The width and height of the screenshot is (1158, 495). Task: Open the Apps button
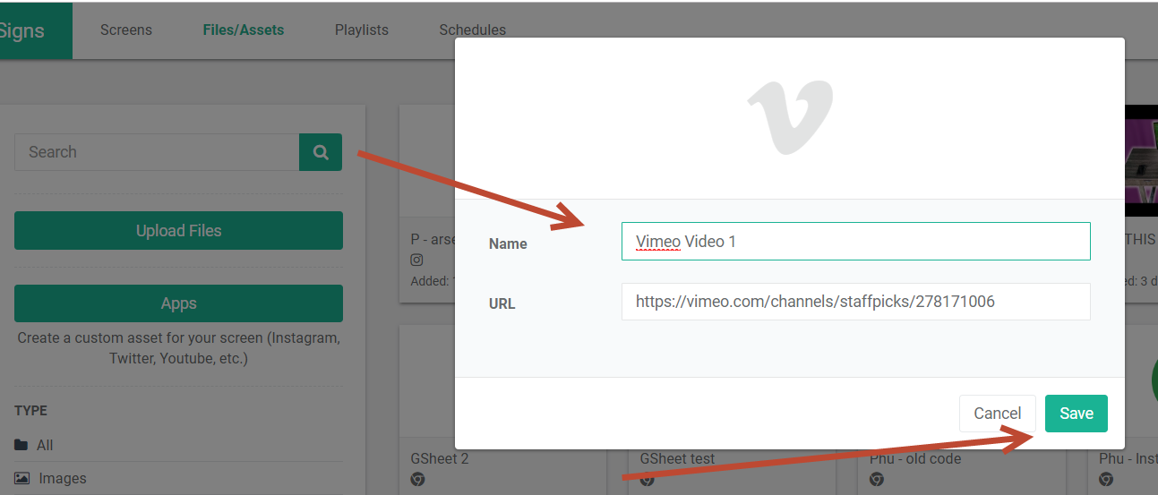pos(178,303)
